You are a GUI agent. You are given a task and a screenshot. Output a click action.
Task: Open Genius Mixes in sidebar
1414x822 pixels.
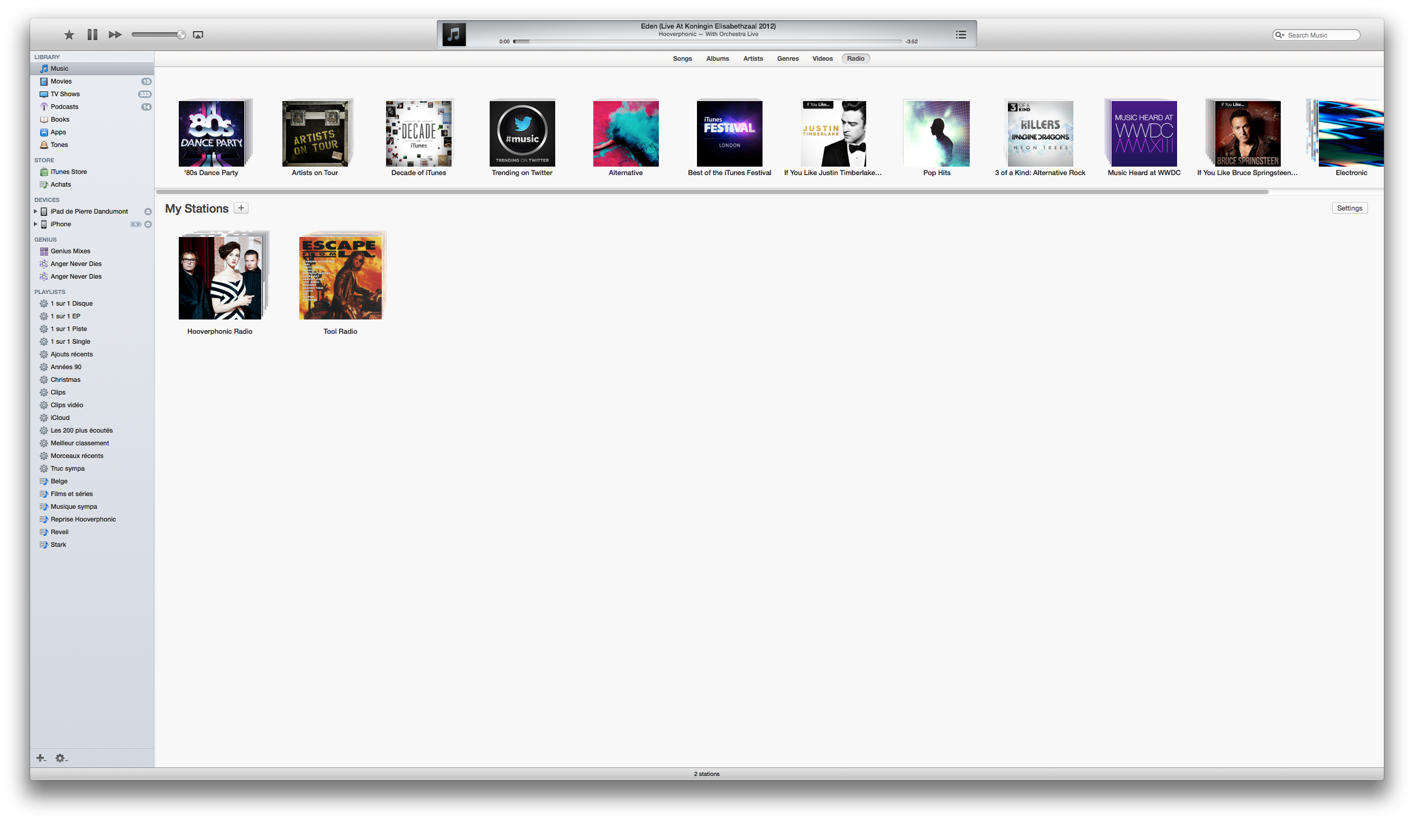point(70,251)
